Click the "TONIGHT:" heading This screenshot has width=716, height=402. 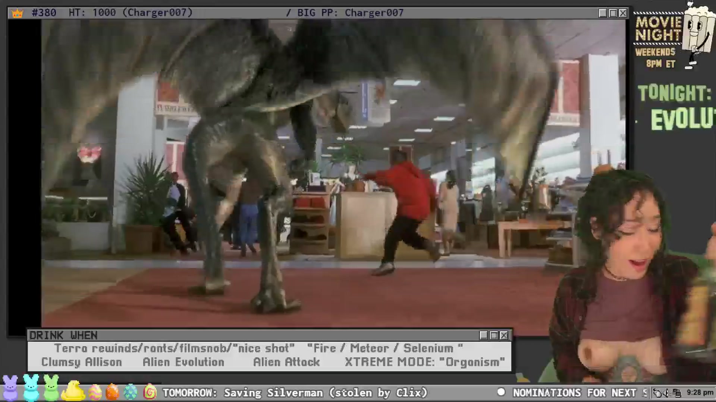pos(674,93)
